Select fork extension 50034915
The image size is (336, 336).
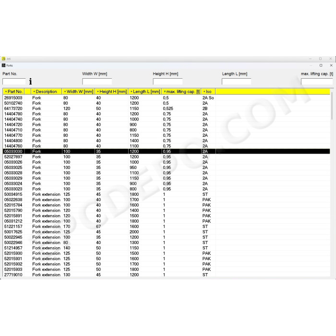13,194
